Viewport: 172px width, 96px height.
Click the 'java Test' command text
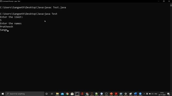click(x=51, y=14)
